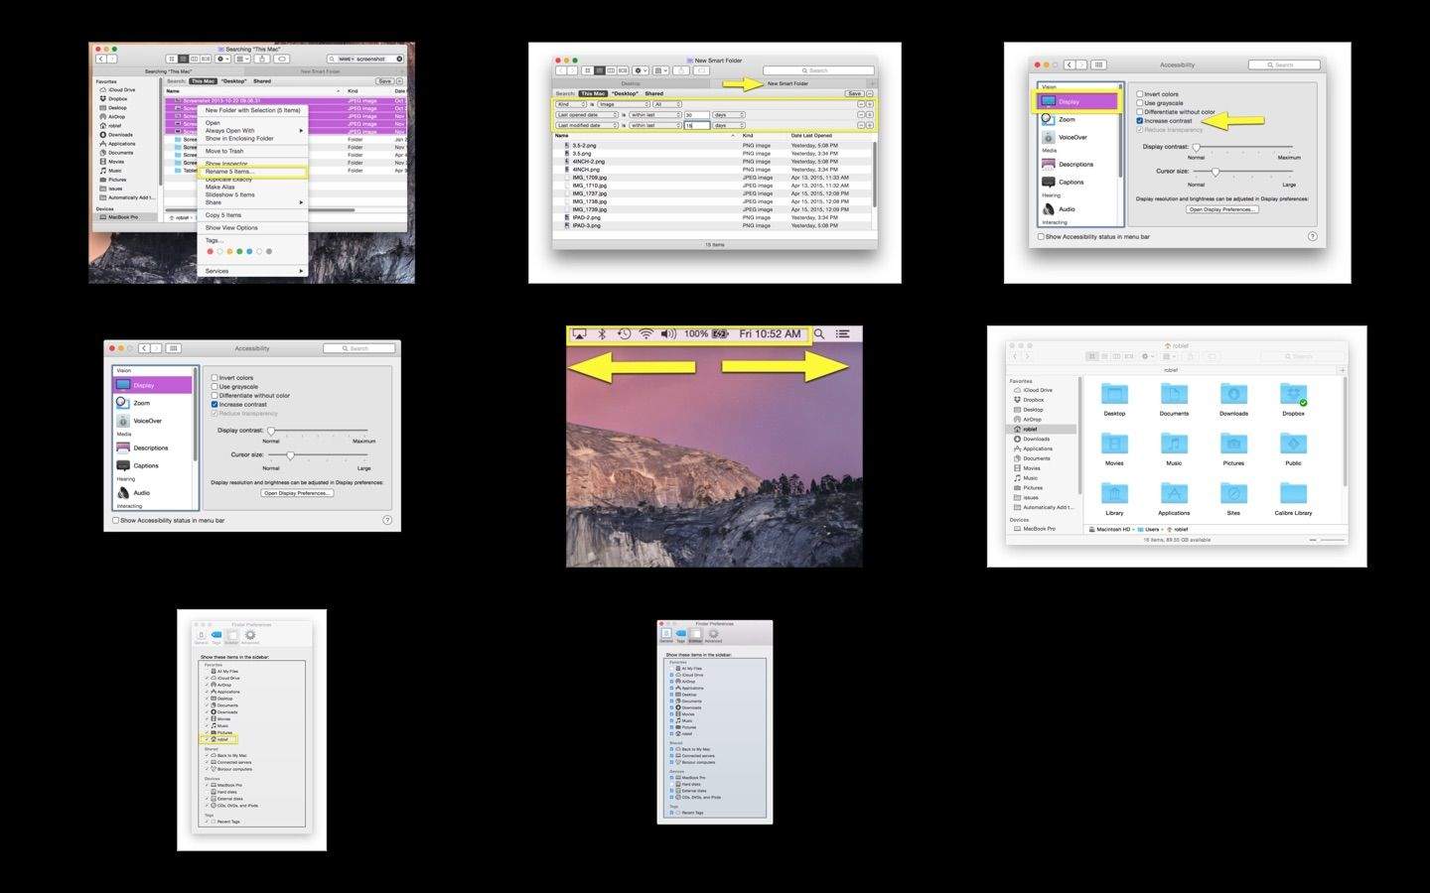Click the Time Machine icon in the menu bar

624,334
